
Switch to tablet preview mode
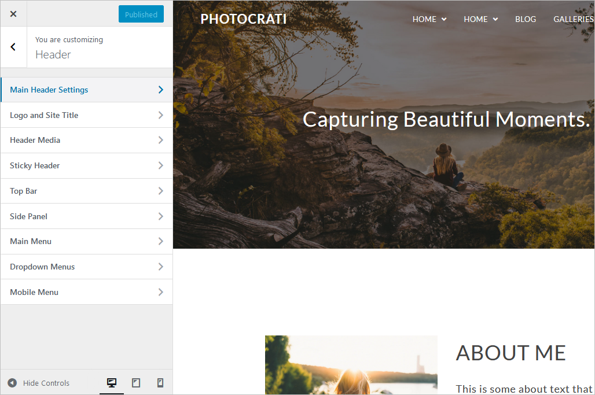[x=136, y=382]
